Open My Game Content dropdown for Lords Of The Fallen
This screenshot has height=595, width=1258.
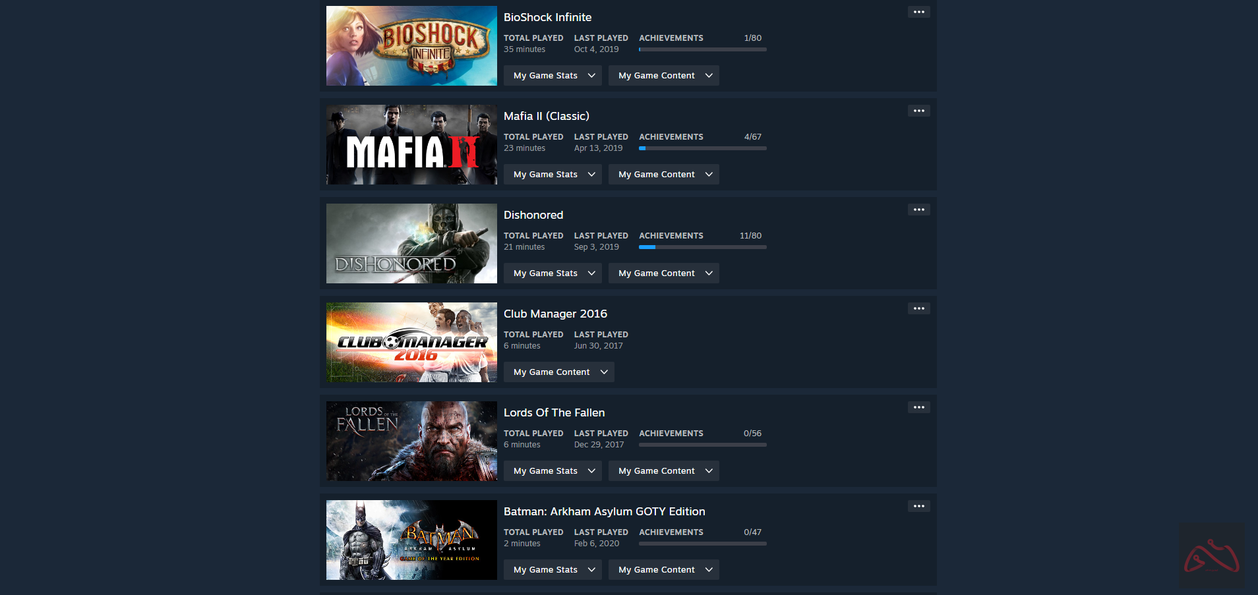(664, 471)
